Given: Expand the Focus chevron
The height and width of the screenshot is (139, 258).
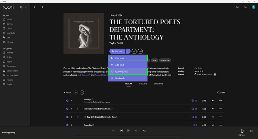Looking at the screenshot, I should (64, 93).
